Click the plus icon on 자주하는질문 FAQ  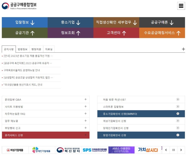(x=86, y=113)
